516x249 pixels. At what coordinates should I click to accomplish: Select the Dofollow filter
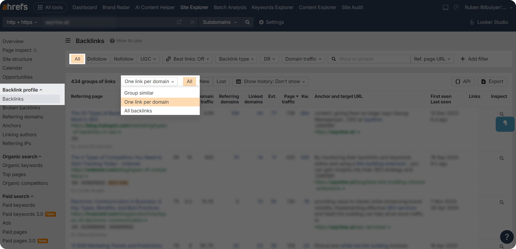[97, 59]
